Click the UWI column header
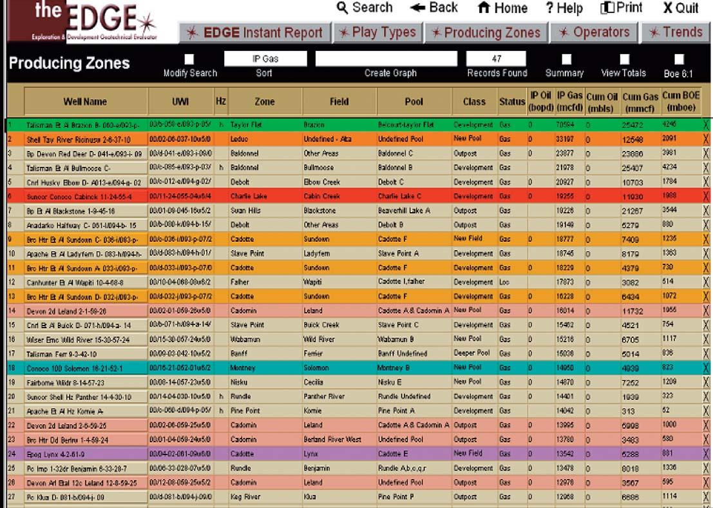 [x=180, y=101]
